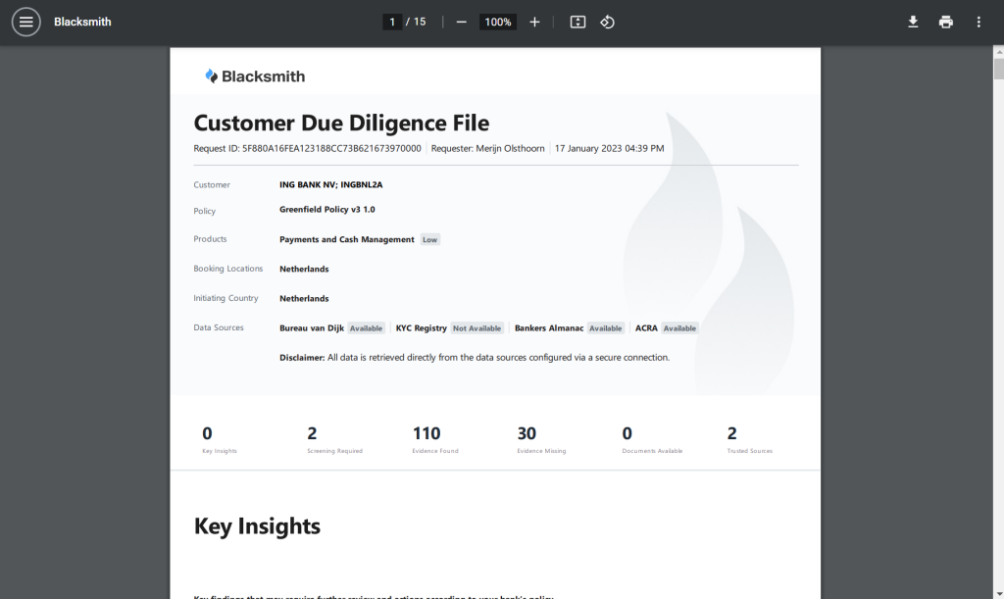The height and width of the screenshot is (599, 1004).
Task: Open the sidebar hamburger menu
Action: tap(25, 22)
